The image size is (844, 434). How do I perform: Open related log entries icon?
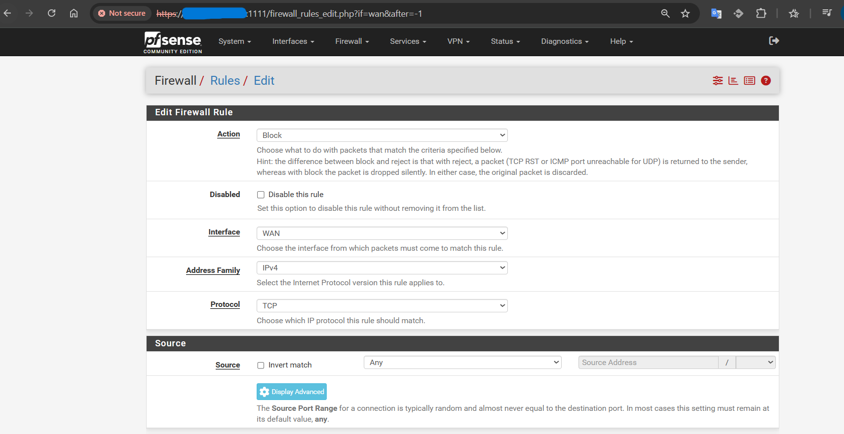click(x=749, y=81)
